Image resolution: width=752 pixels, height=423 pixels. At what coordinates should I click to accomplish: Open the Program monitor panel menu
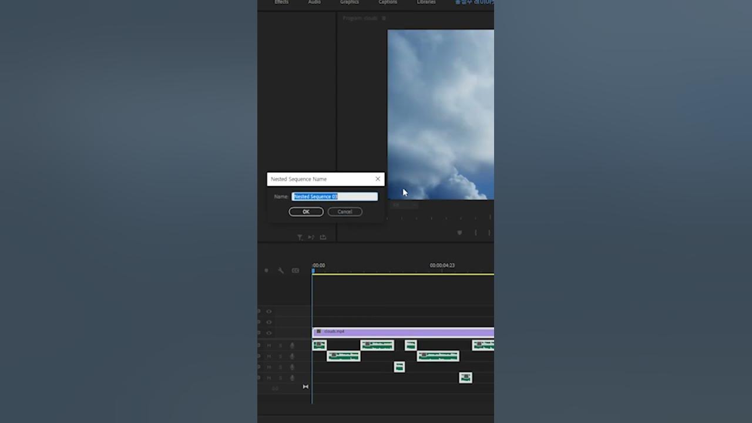(x=384, y=18)
